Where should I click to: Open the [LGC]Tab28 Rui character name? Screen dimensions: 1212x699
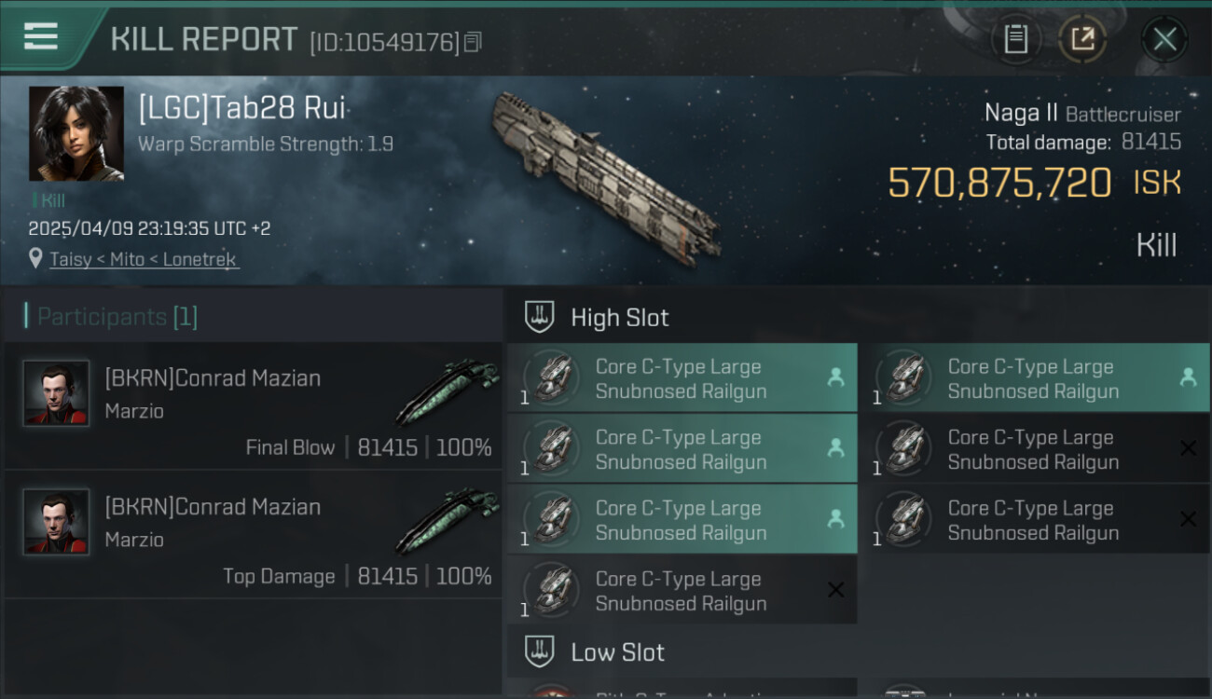click(242, 109)
